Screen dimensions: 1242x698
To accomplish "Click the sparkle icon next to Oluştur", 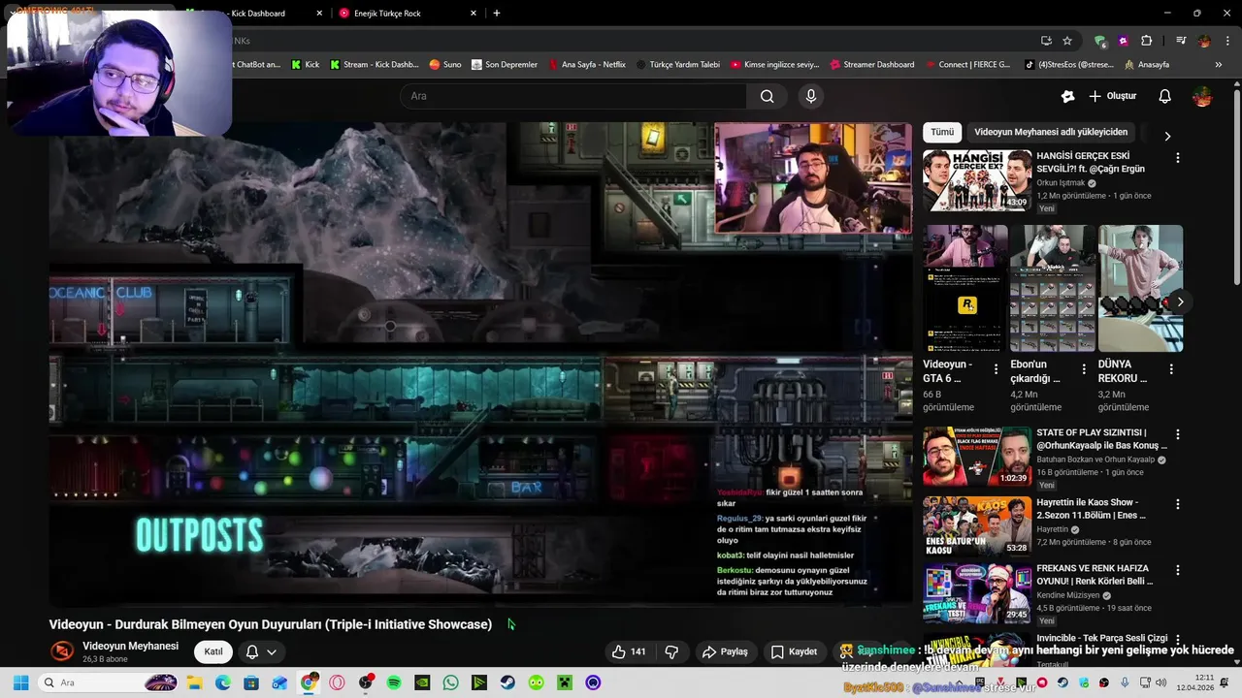I will tap(1067, 96).
